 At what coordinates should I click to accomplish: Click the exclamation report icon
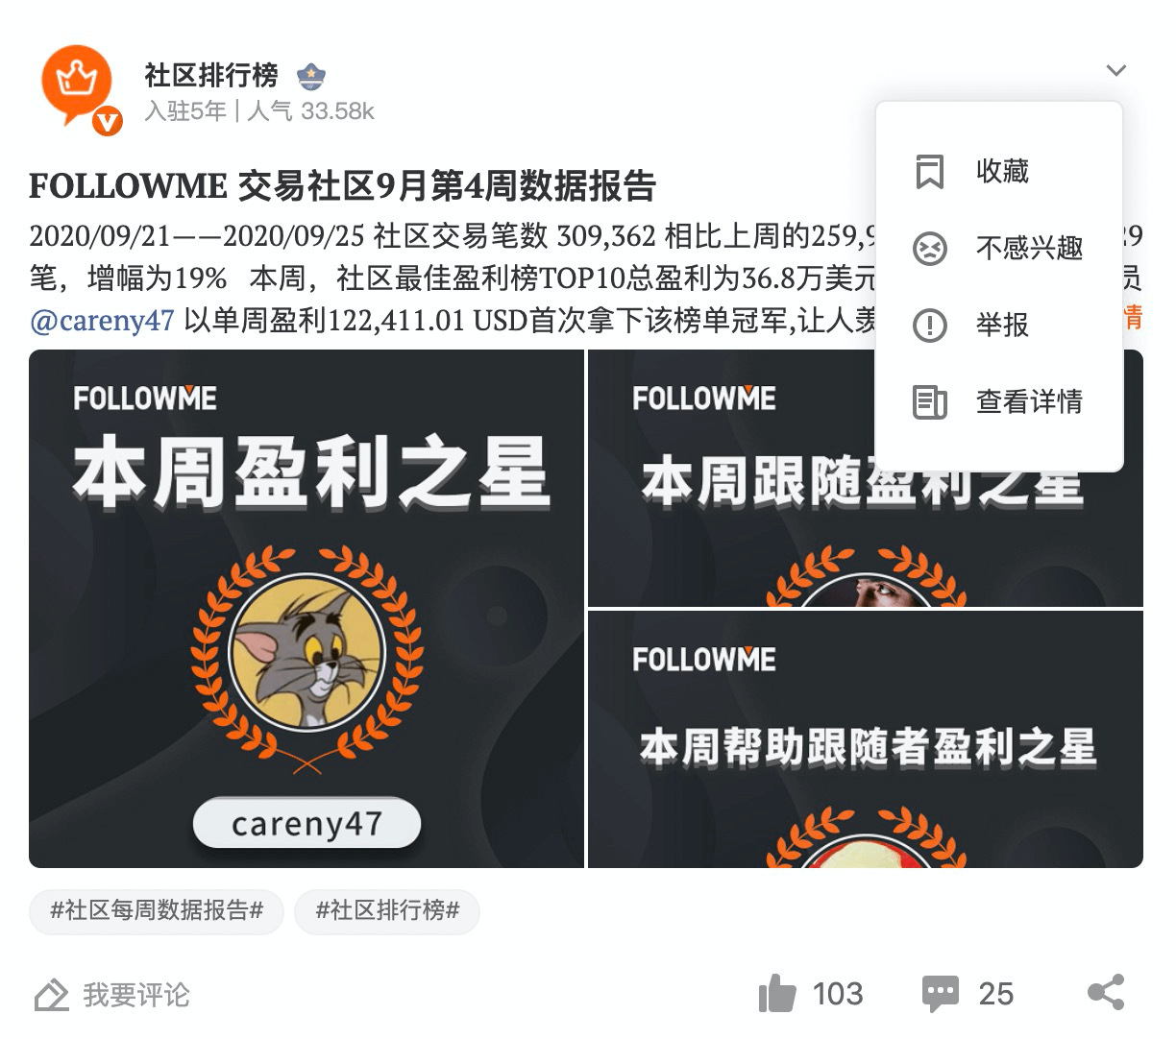(929, 325)
